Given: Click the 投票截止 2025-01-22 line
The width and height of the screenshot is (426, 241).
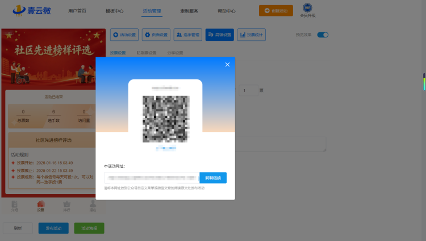Looking at the screenshot, I should click(x=42, y=171).
